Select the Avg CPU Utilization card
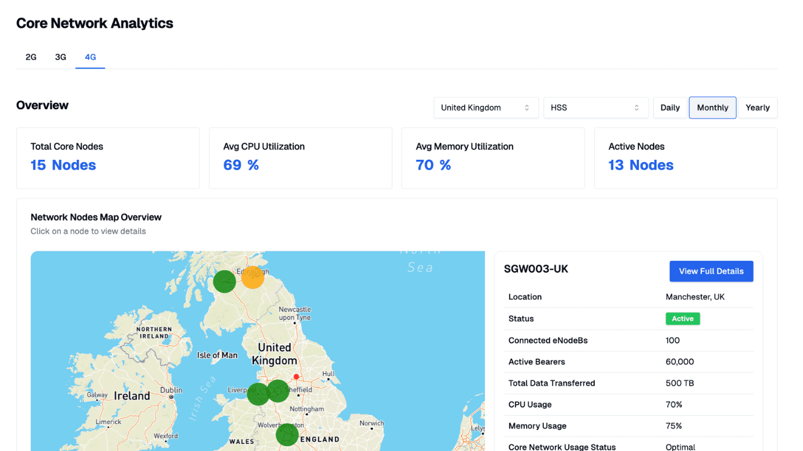 pyautogui.click(x=300, y=158)
